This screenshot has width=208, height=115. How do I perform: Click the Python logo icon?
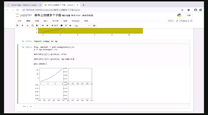coord(179,16)
